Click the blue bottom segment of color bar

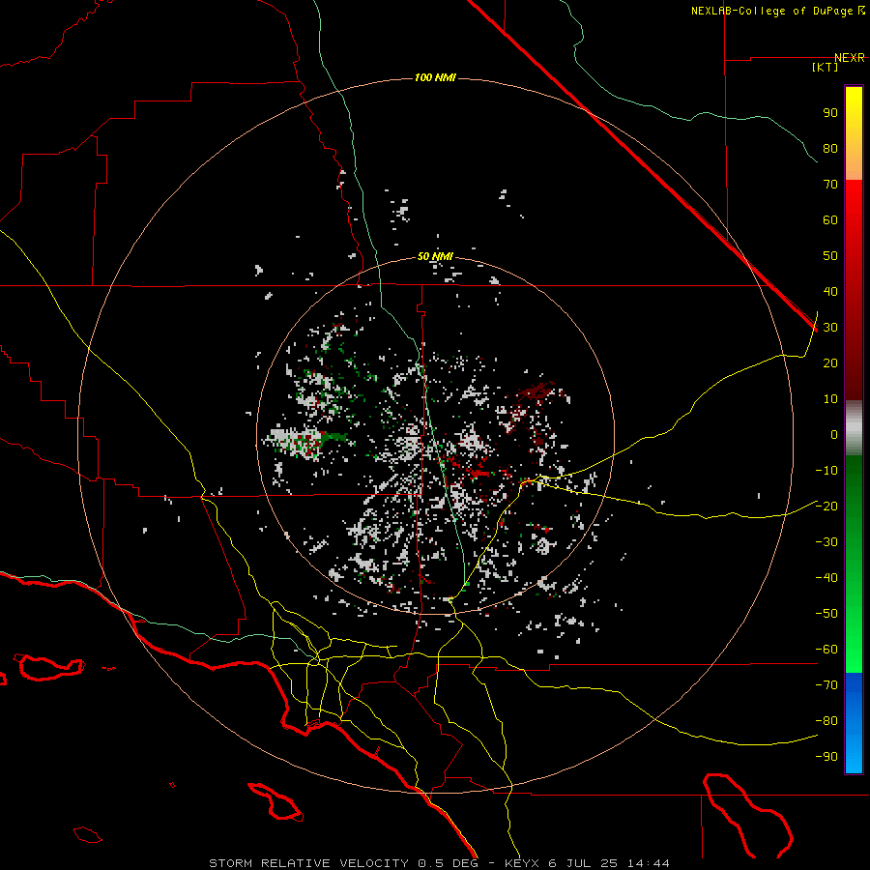point(854,723)
